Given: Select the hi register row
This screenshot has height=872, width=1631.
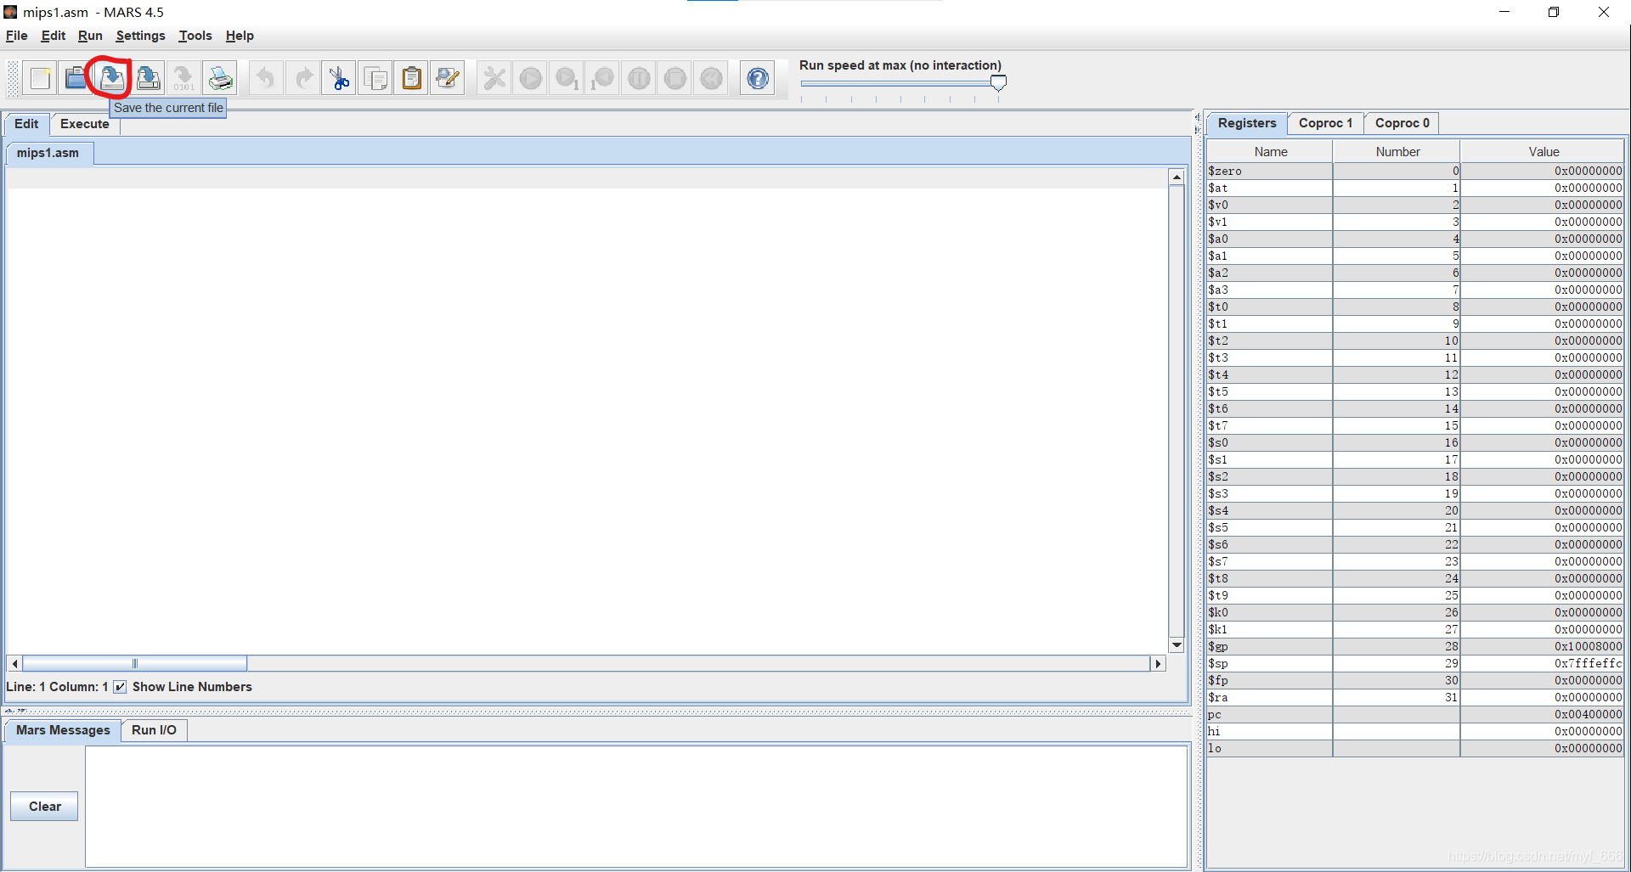Looking at the screenshot, I should coord(1415,731).
